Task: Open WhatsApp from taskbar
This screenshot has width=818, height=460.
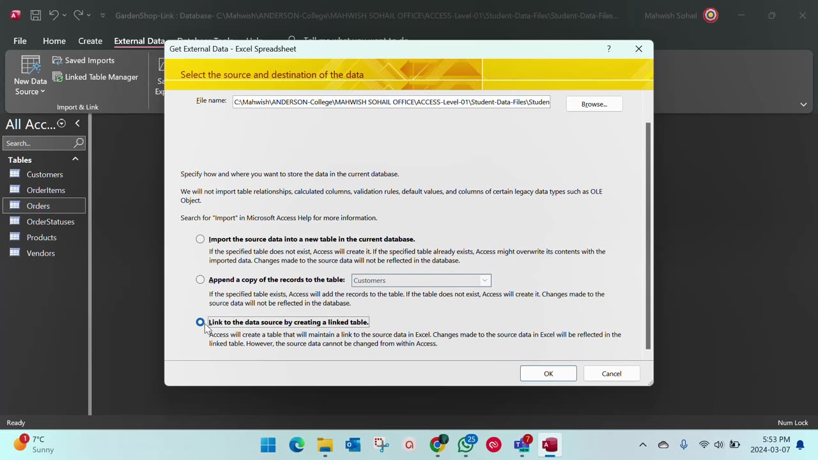Action: pos(466,445)
